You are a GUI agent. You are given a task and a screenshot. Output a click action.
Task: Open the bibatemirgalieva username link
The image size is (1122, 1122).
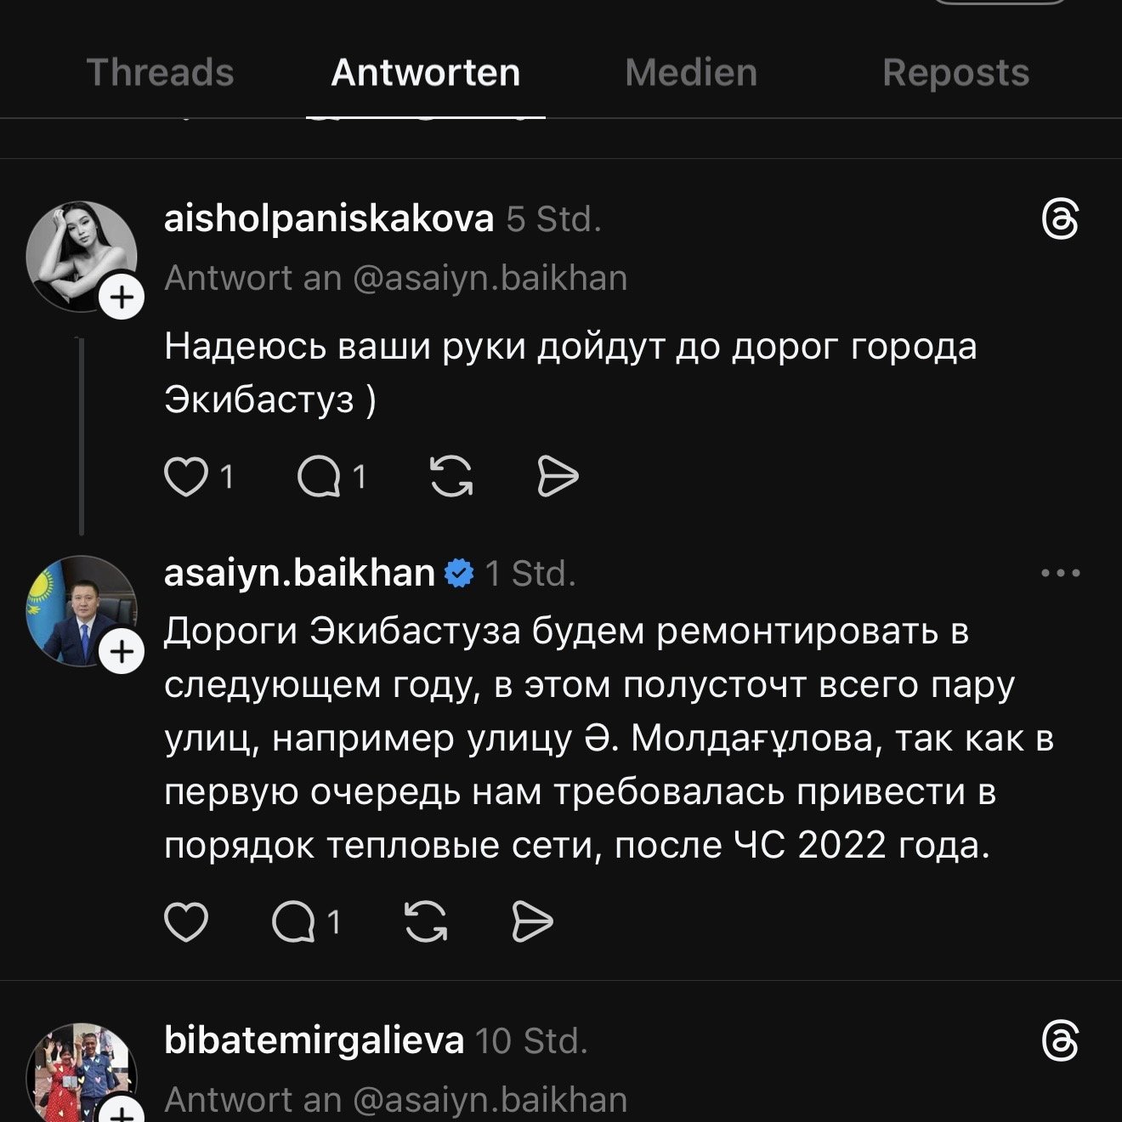[x=314, y=1041]
